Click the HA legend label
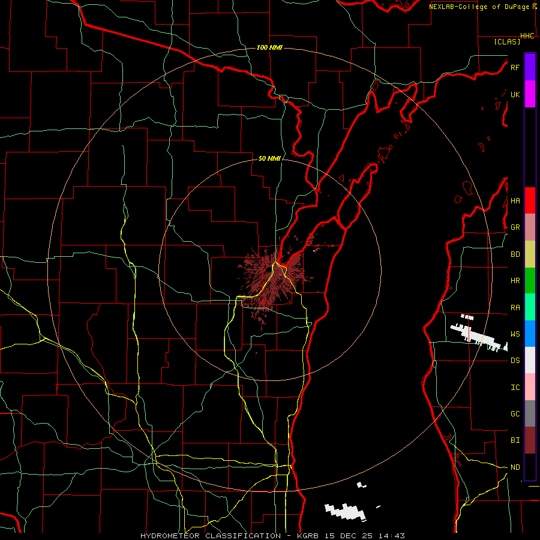Viewport: 540px width, 540px height. click(x=515, y=200)
